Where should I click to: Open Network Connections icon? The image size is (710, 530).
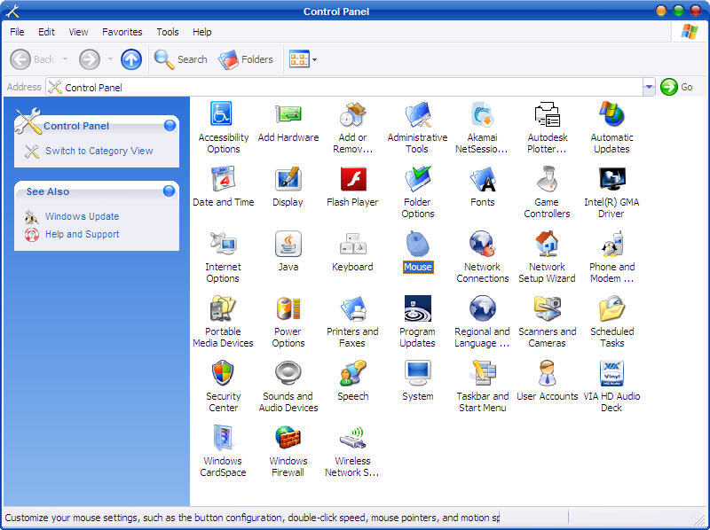[482, 245]
